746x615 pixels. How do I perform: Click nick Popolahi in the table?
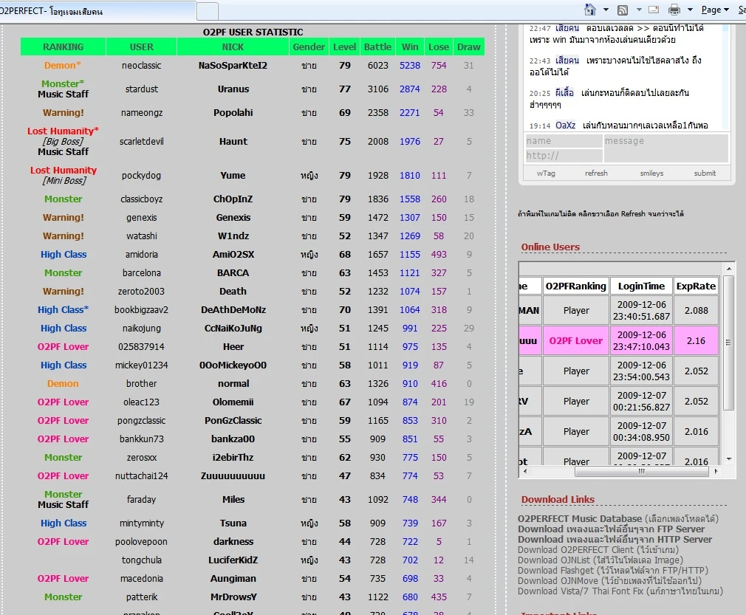click(233, 113)
